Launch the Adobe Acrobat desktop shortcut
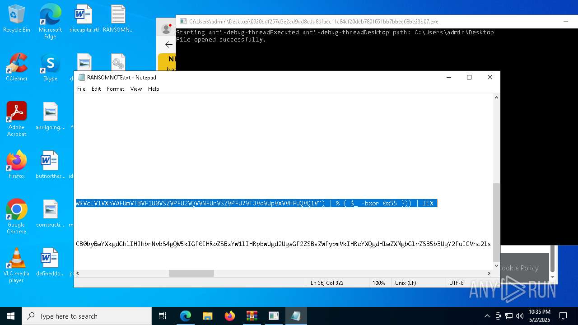 [17, 119]
